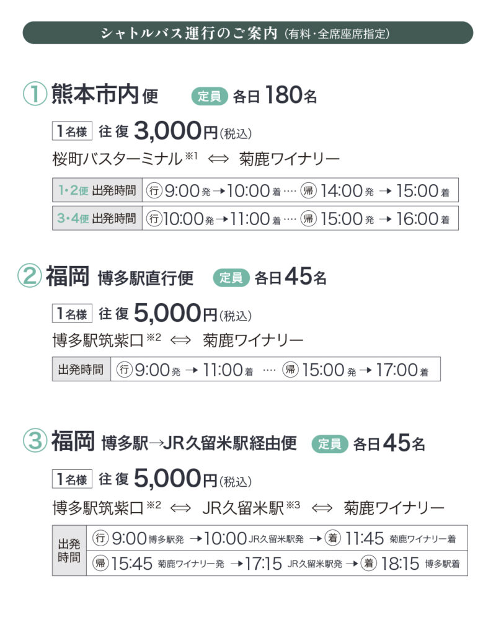The width and height of the screenshot is (496, 620).
Task: Click the 定員 badge next to 各日180名
Action: tap(210, 96)
